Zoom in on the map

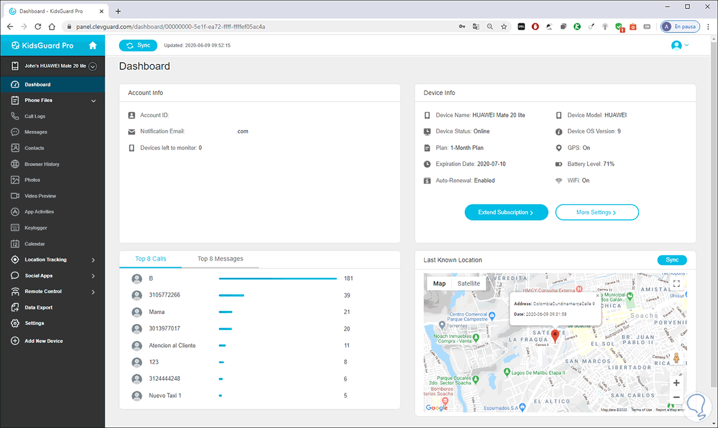coord(676,383)
